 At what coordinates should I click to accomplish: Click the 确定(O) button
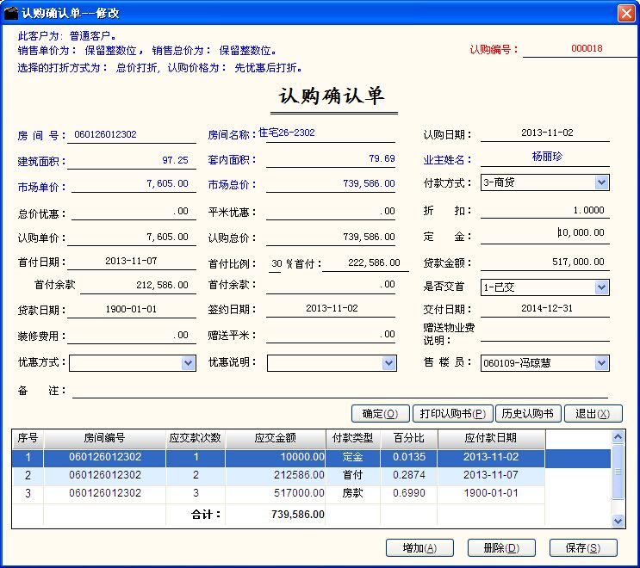(380, 414)
